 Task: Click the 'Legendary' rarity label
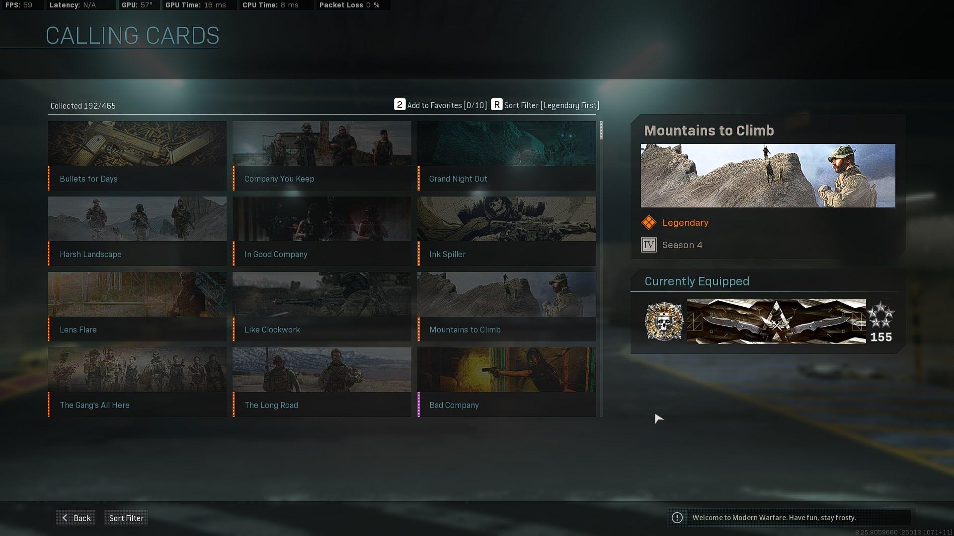click(x=685, y=223)
